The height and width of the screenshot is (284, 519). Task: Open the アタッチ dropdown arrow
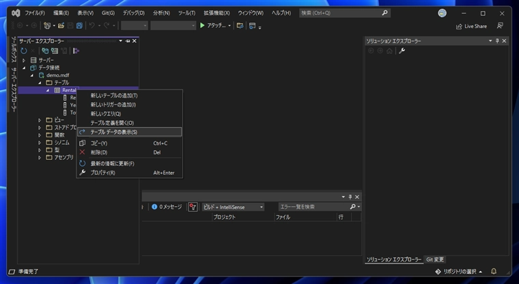(229, 26)
